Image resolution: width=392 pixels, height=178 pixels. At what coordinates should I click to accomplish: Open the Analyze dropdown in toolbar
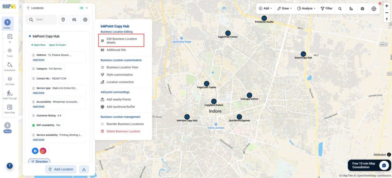(x=306, y=8)
